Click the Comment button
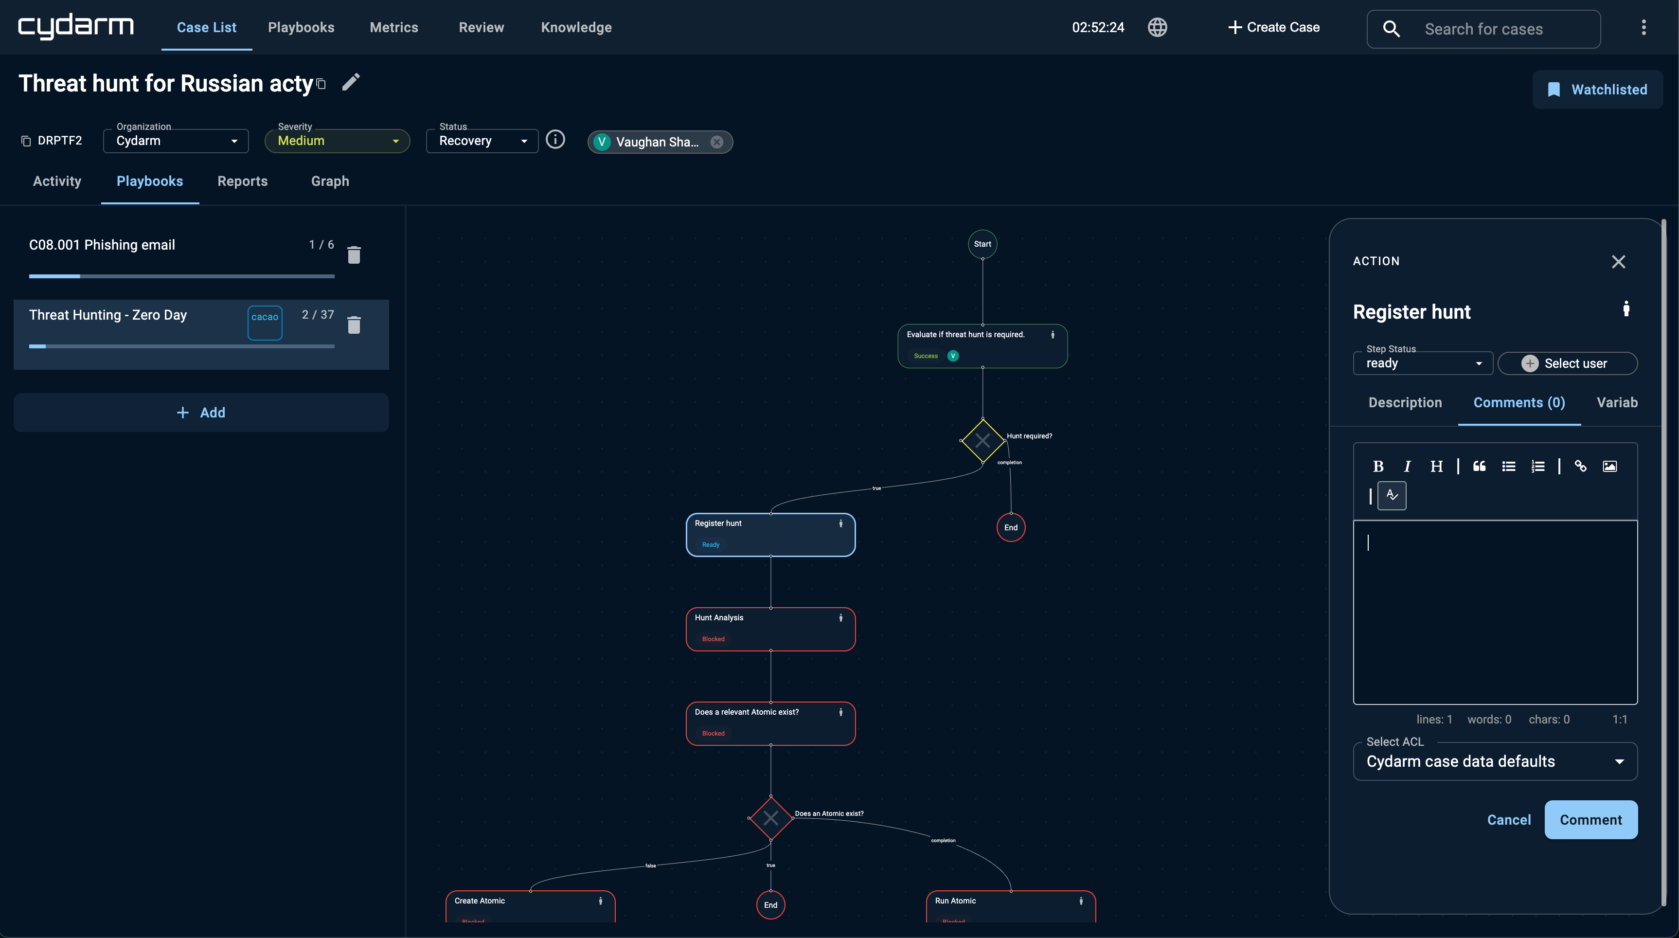The image size is (1679, 938). coord(1590,820)
